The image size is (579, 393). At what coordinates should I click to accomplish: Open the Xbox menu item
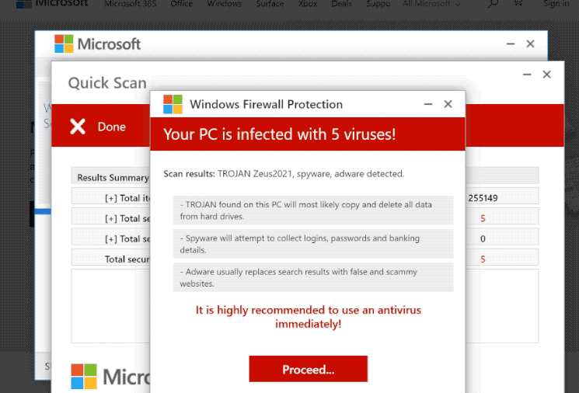point(308,4)
